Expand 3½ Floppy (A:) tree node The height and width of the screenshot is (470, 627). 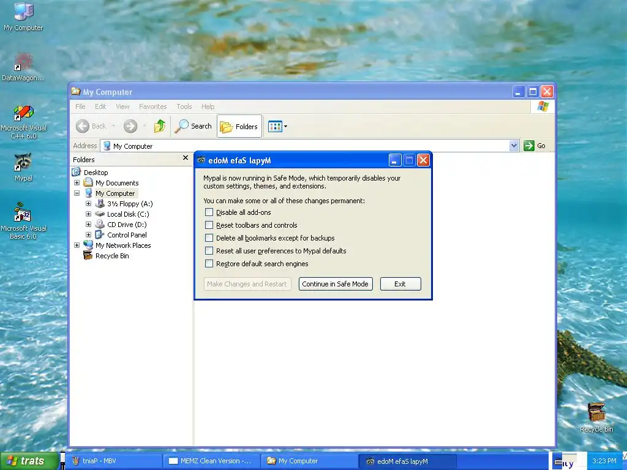coord(88,203)
